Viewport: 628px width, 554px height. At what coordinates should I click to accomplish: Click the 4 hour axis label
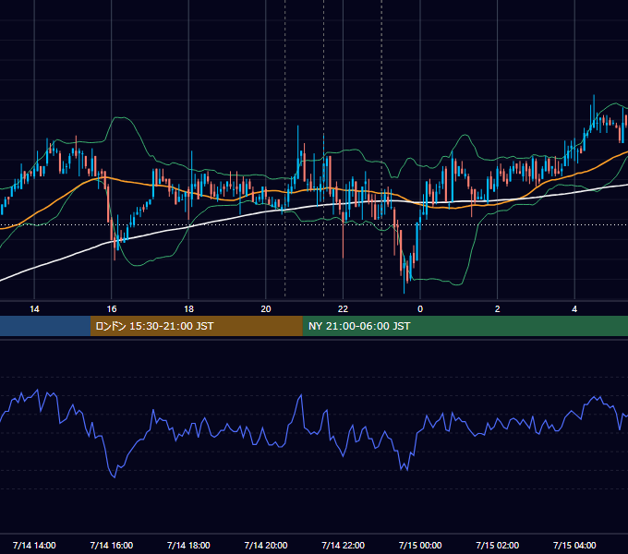pyautogui.click(x=574, y=309)
